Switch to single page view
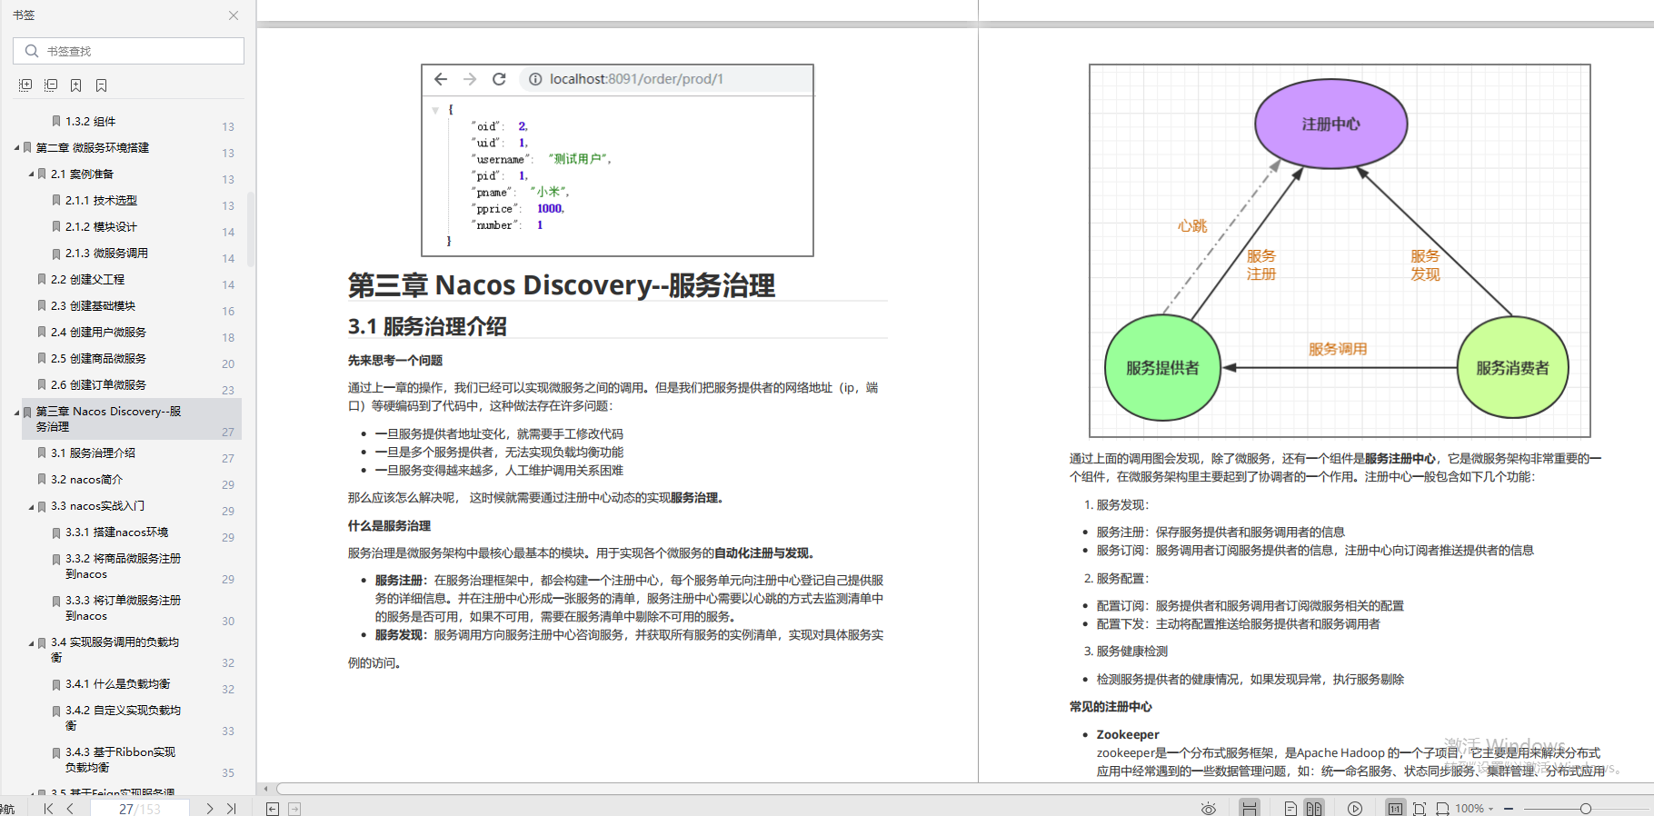Screen dimensions: 1654x816 click(x=1290, y=808)
